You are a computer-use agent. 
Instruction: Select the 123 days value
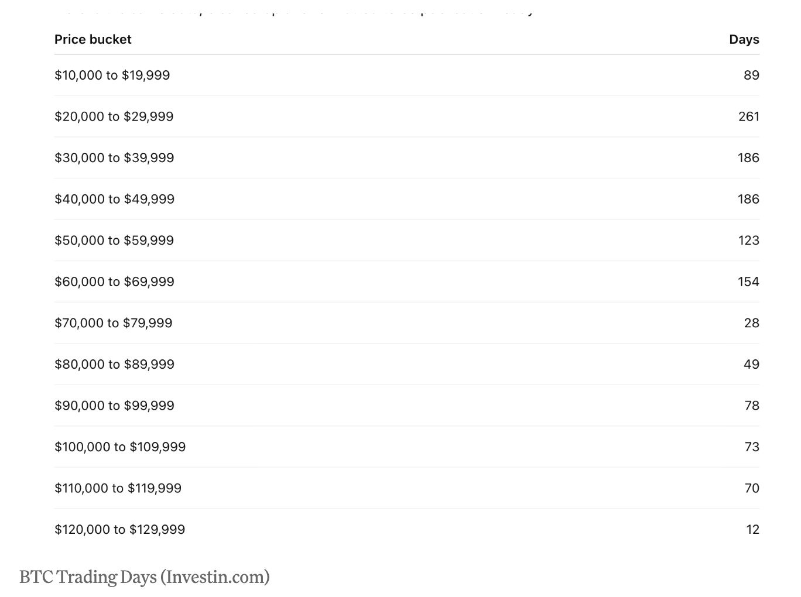[x=748, y=241]
